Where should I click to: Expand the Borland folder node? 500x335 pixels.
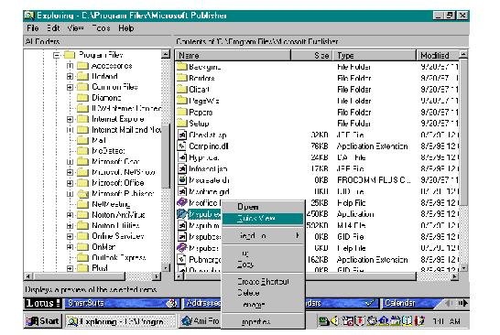[70, 77]
